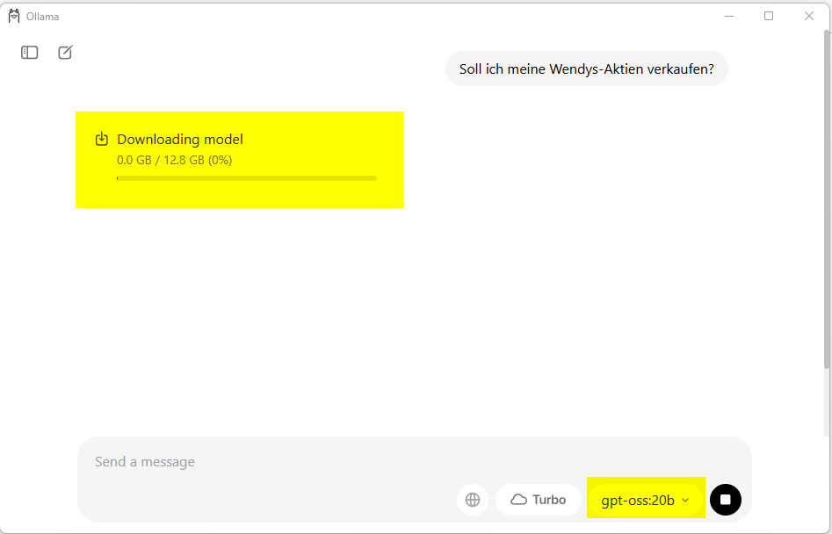Toggle web search globe icon
The height and width of the screenshot is (534, 832).
(473, 500)
